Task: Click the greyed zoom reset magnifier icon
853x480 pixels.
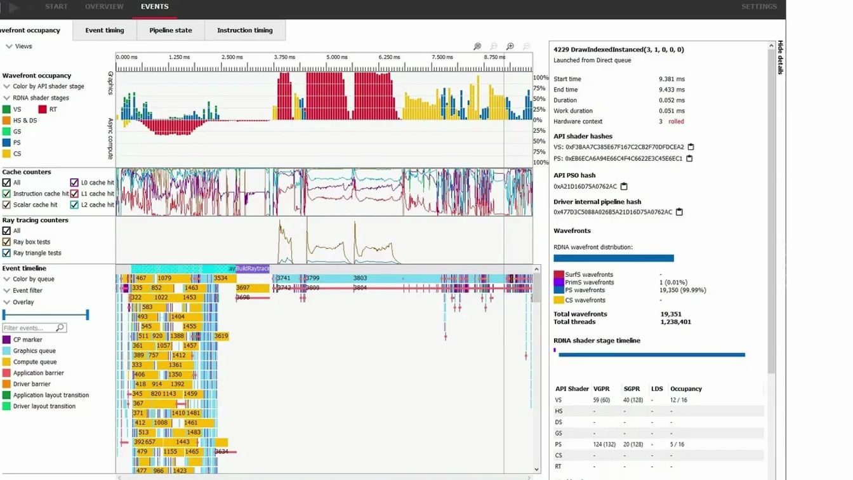Action: point(493,46)
